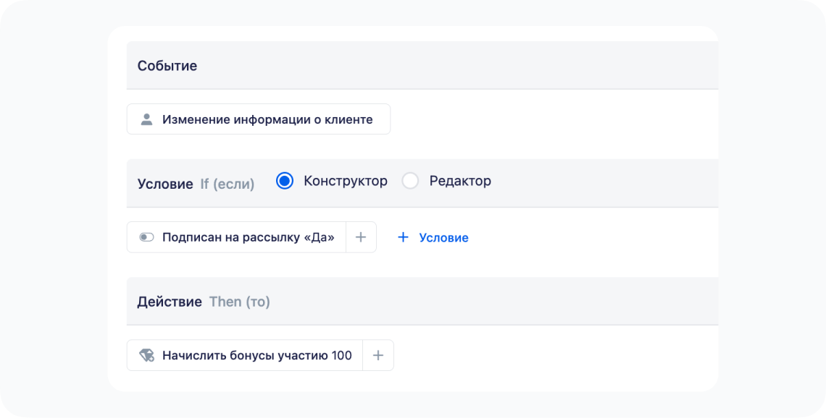Click the Действие Then section header
Screen dimensions: 826x418
(x=204, y=301)
